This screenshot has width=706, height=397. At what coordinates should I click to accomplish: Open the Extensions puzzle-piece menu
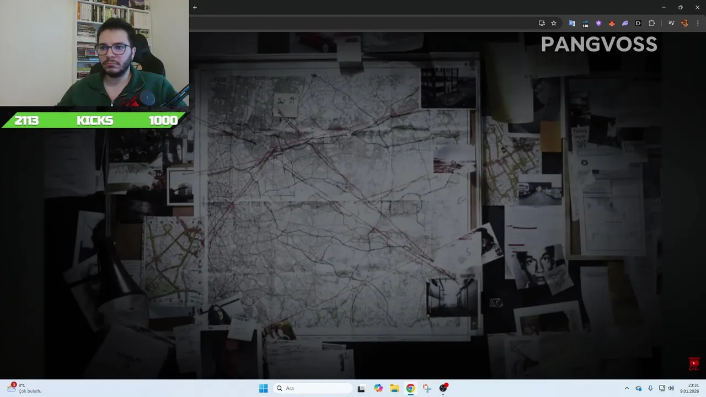click(x=652, y=23)
